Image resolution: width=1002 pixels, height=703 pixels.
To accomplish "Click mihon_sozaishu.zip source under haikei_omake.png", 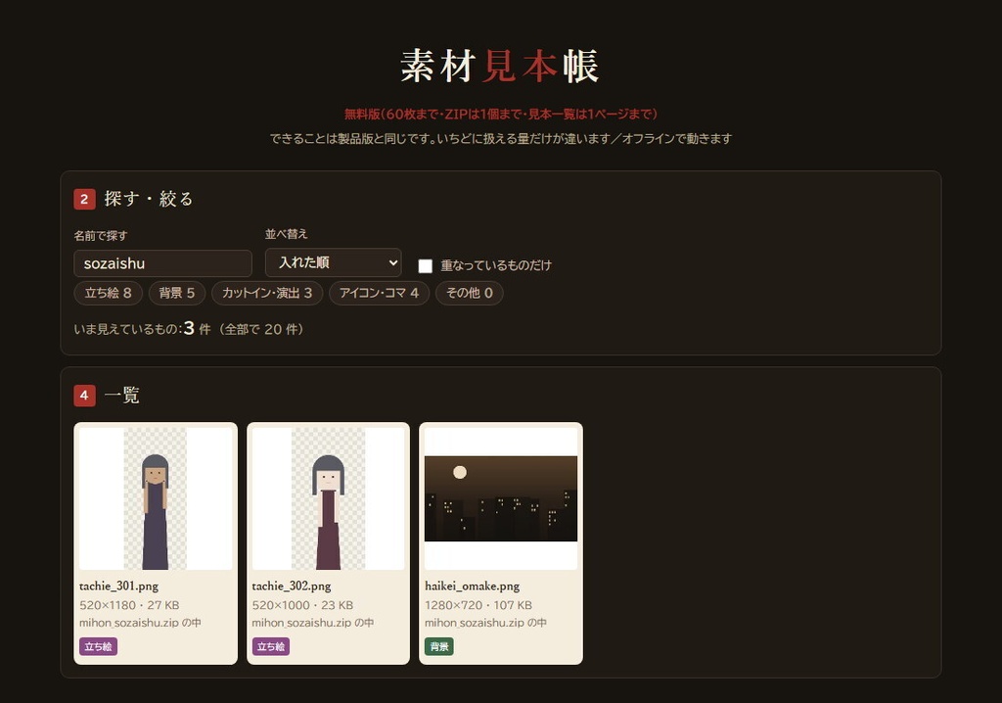I will click(485, 623).
